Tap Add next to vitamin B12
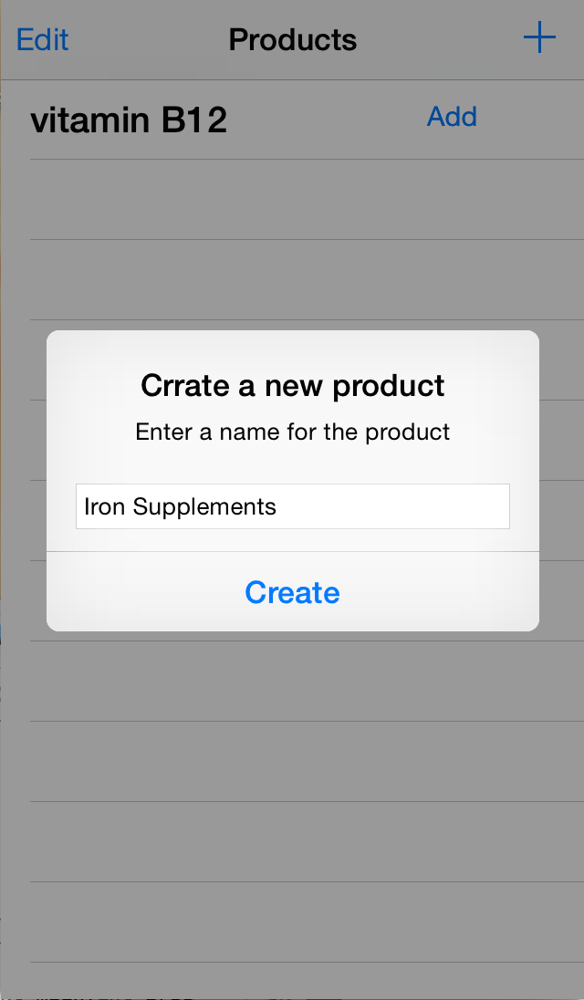584x1000 pixels. (452, 117)
